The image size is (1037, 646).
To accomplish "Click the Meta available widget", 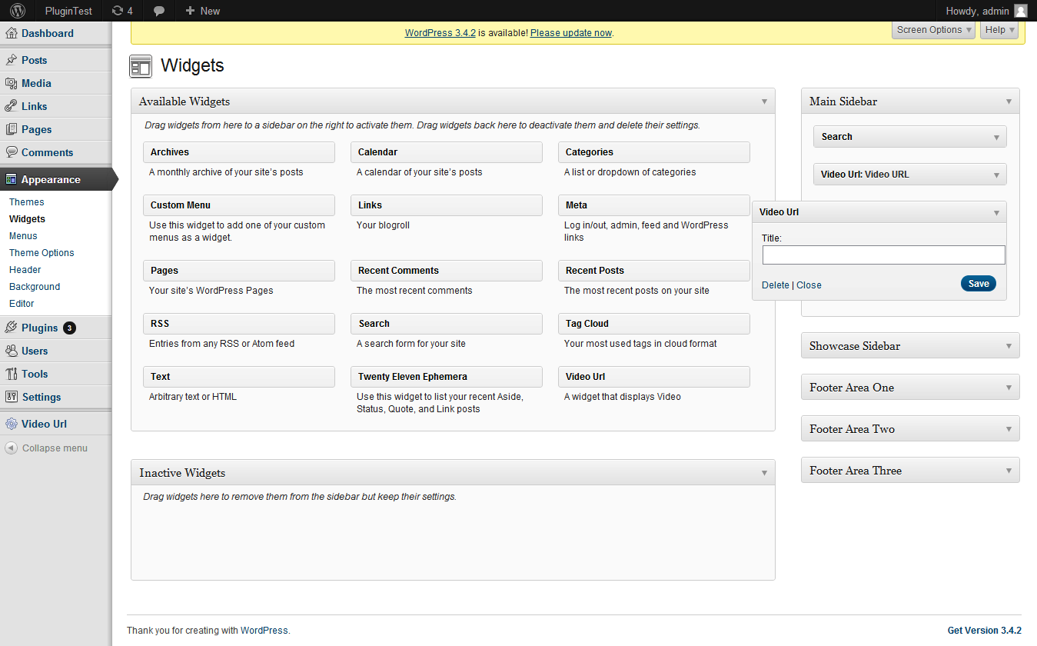I will (x=654, y=205).
